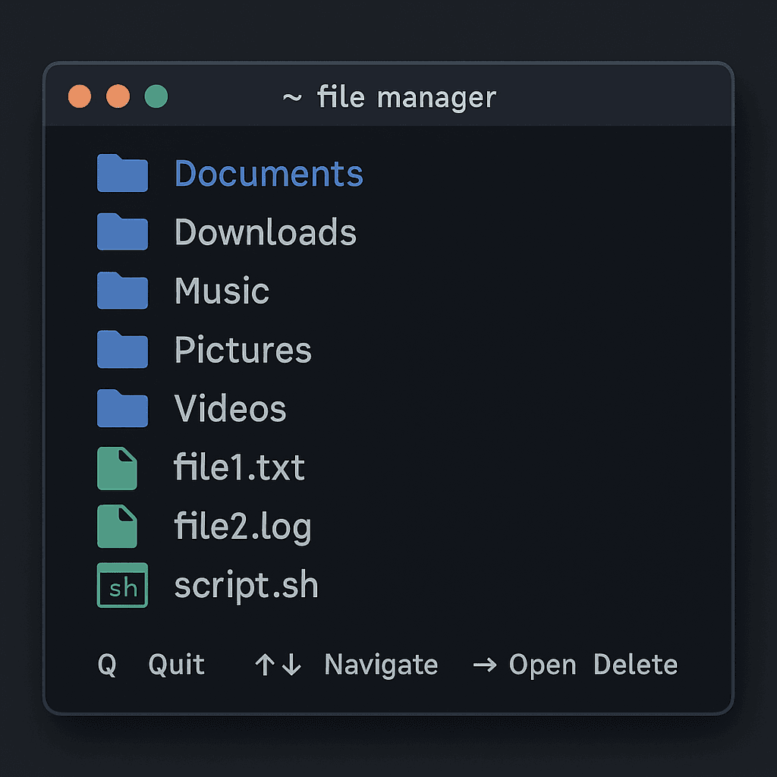Viewport: 777px width, 777px height.
Task: Click the Music folder icon
Action: [122, 291]
